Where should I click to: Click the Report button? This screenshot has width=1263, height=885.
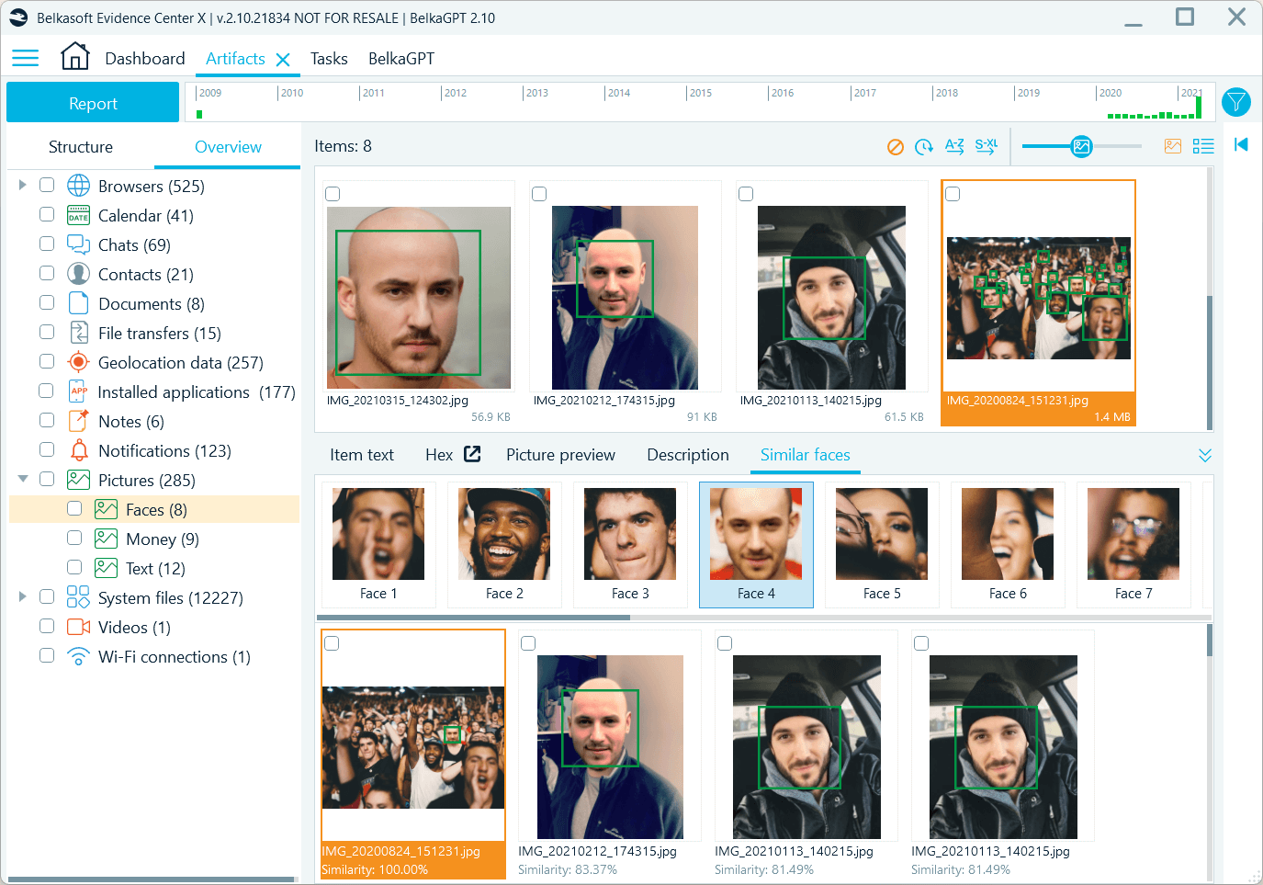[x=93, y=103]
